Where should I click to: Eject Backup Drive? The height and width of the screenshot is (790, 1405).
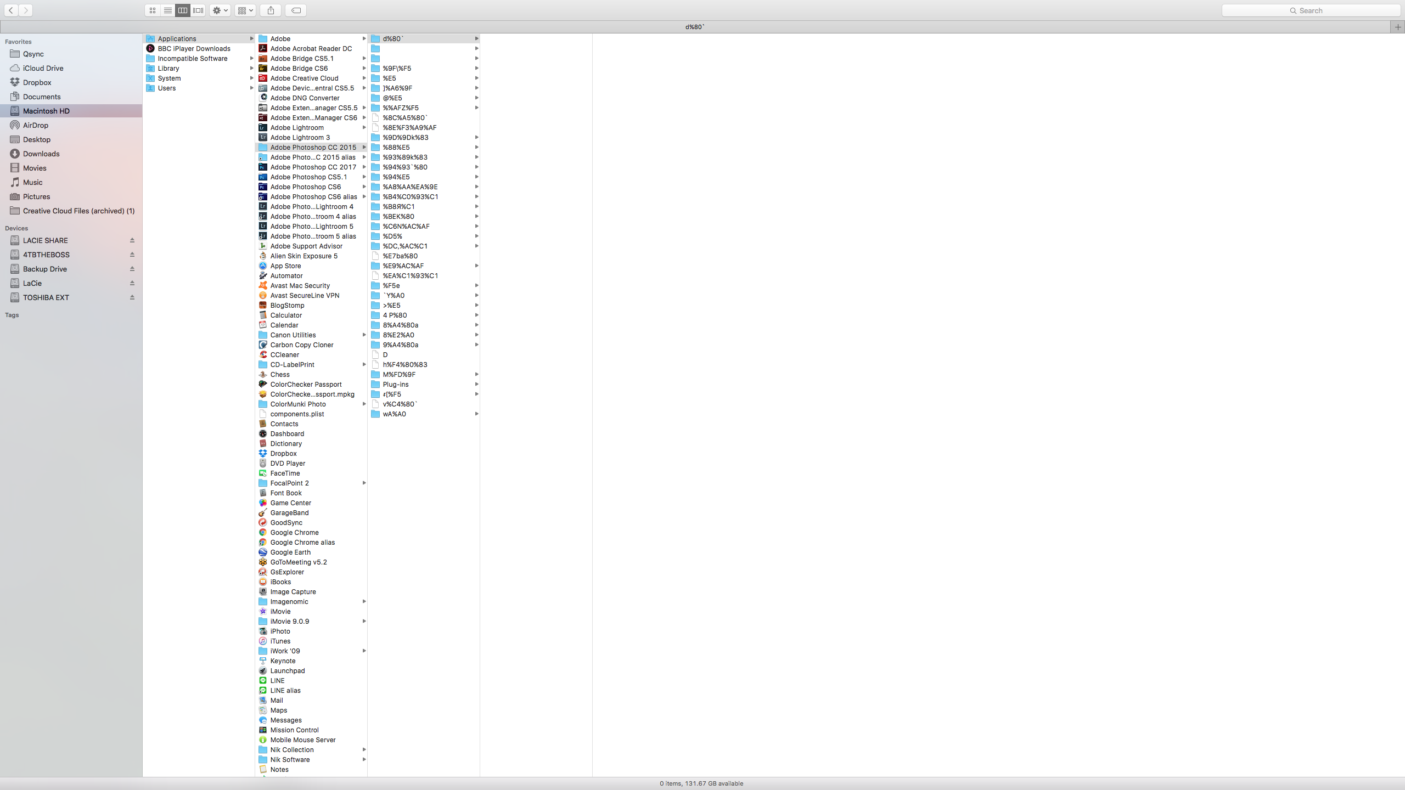pyautogui.click(x=132, y=269)
